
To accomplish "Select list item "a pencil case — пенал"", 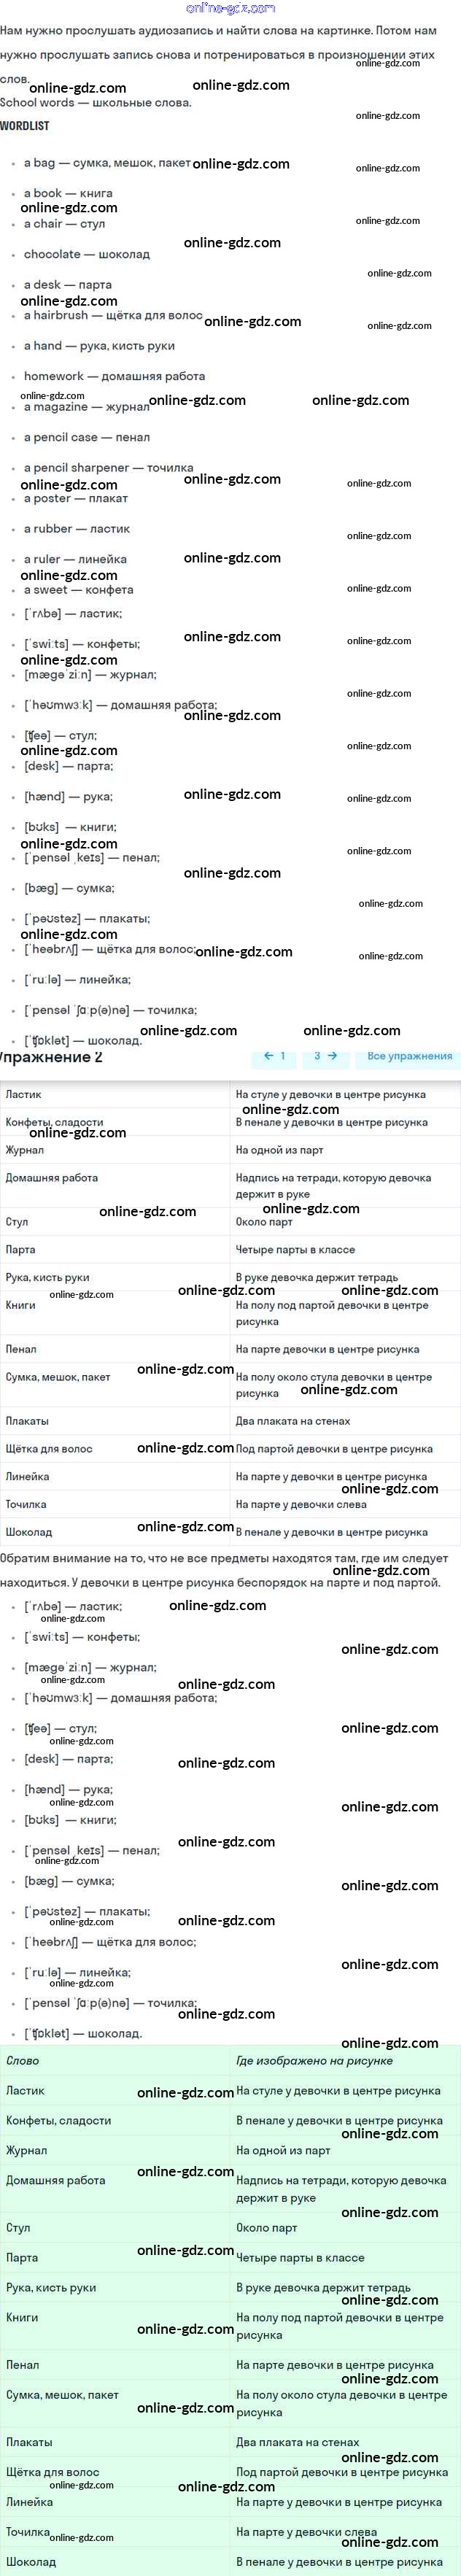I will (x=87, y=437).
